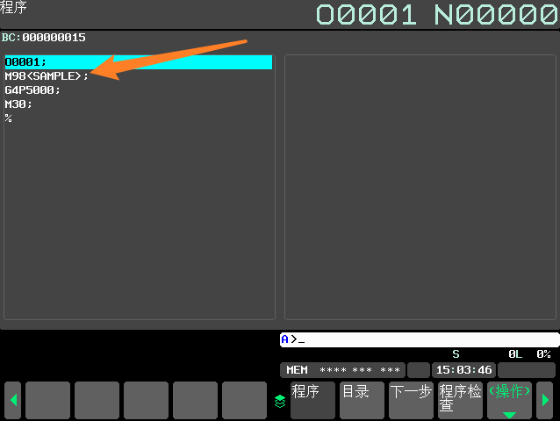This screenshot has width=560, height=421.
Task: Select the M98<SAMPLE>; line
Action: [x=47, y=76]
